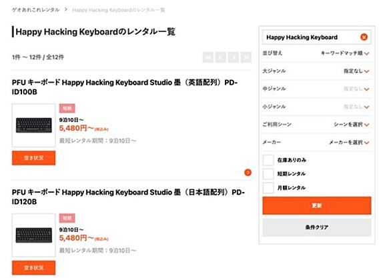Go to next results page
The height and width of the screenshot is (278, 391).
click(x=234, y=57)
